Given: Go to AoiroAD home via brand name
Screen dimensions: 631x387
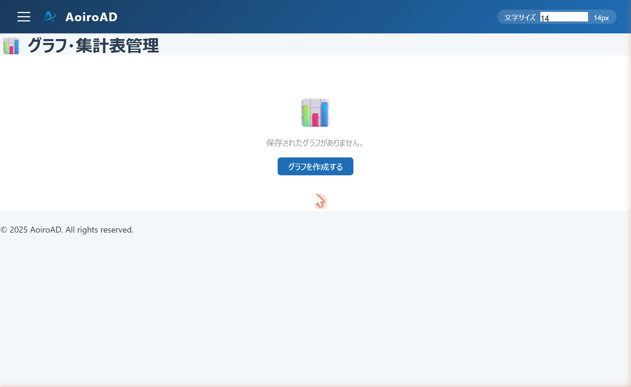Looking at the screenshot, I should [x=91, y=17].
